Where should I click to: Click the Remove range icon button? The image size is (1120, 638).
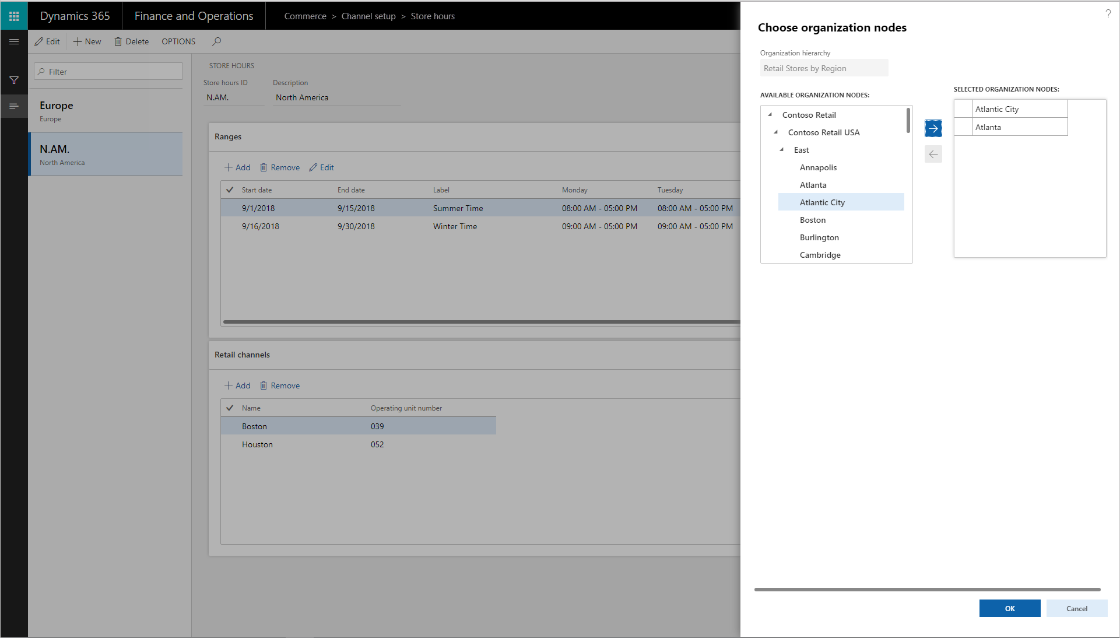pos(263,167)
